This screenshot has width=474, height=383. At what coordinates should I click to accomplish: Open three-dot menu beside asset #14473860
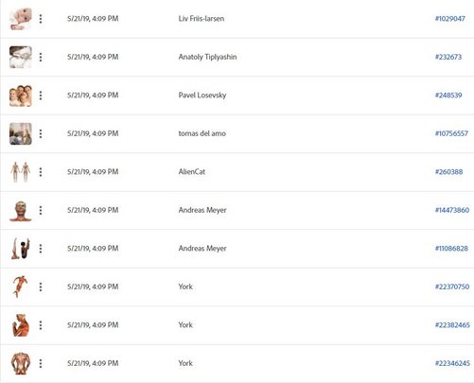(x=41, y=210)
